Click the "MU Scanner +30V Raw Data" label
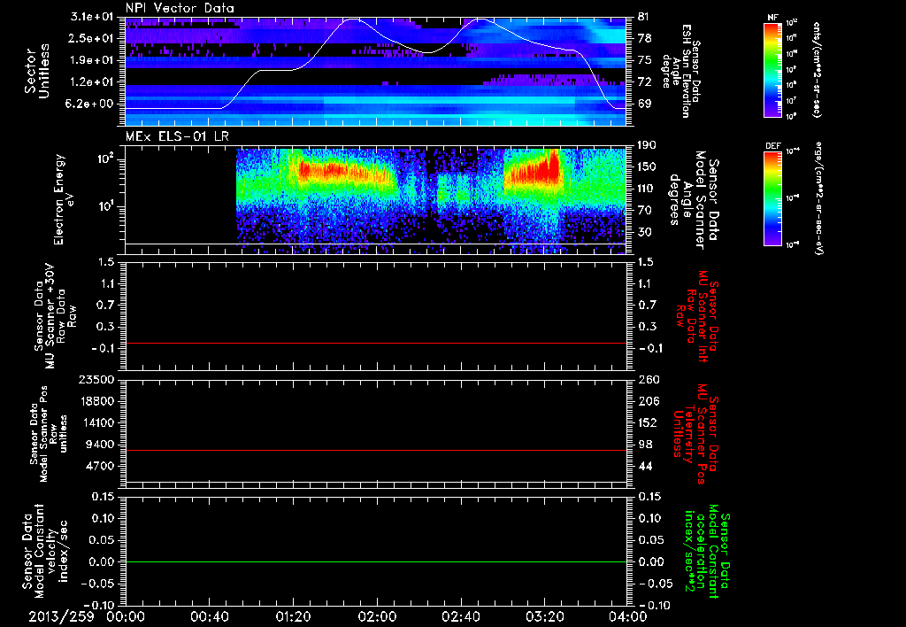 [56, 316]
